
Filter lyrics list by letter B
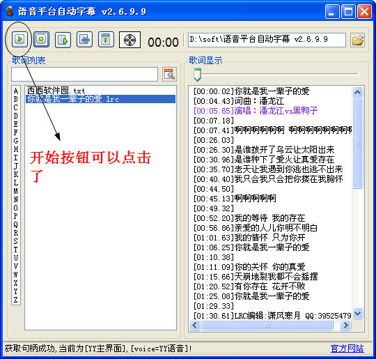(x=16, y=99)
